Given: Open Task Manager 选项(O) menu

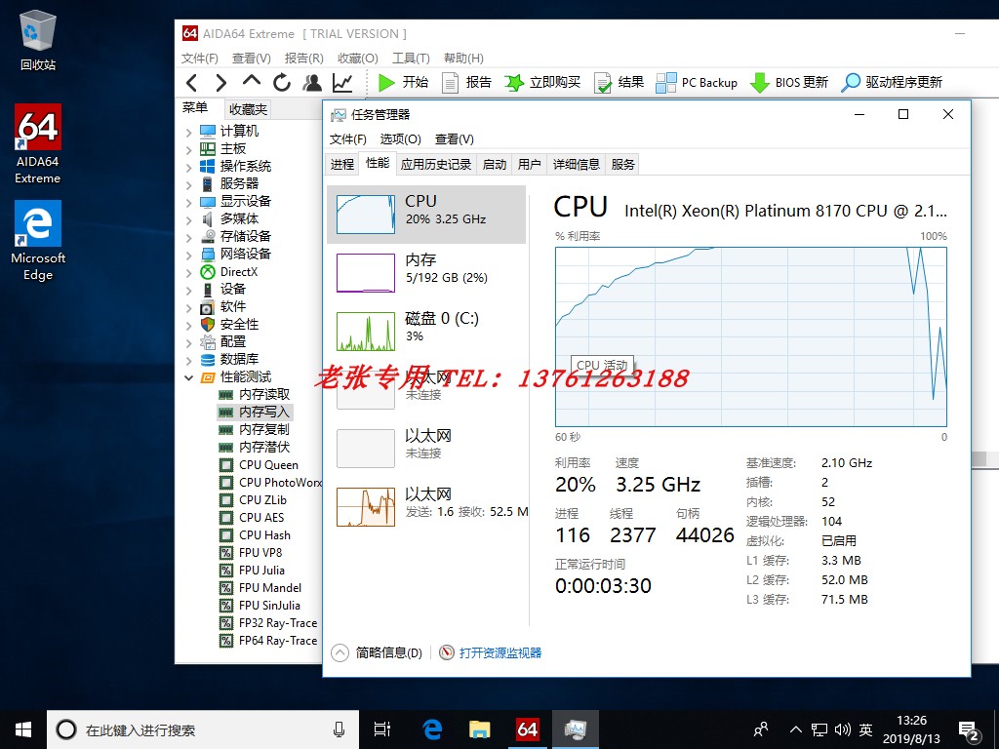Looking at the screenshot, I should (x=401, y=138).
